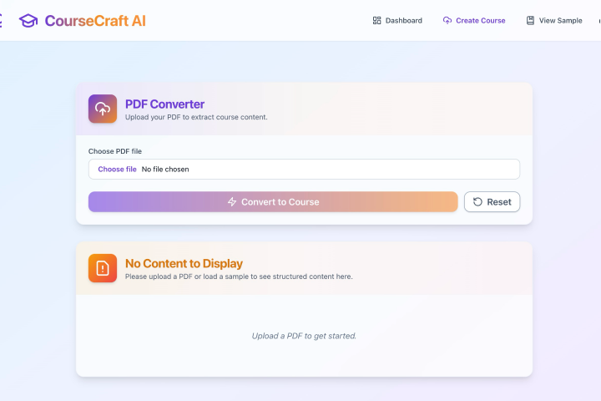Click the circular arrow icon in Reset
Image resolution: width=601 pixels, height=401 pixels.
click(x=477, y=202)
